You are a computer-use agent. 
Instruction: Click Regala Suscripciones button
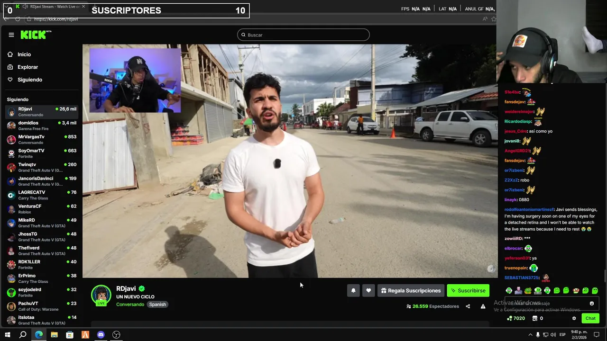411,291
